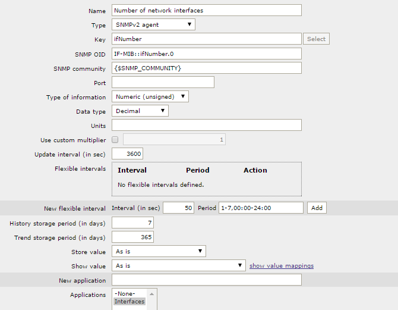This screenshot has width=398, height=310.
Task: Click the Name input field
Action: [x=206, y=11]
